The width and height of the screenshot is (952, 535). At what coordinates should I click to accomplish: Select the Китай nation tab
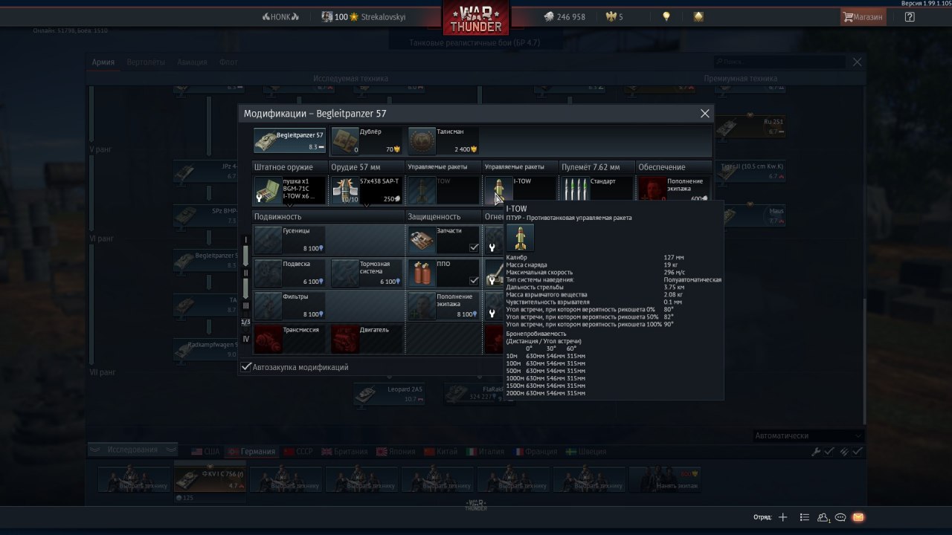(441, 452)
